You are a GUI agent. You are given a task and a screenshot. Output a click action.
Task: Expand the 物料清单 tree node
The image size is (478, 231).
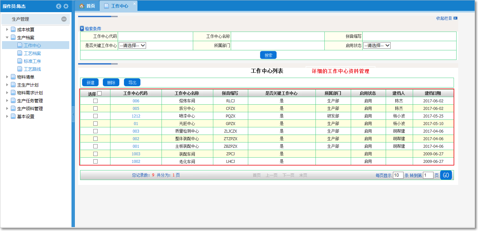tap(7, 77)
